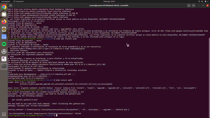Screen dimensions: 210x118
Task: Click the 'pipx install win2xcur' command
Action: tap(66, 90)
